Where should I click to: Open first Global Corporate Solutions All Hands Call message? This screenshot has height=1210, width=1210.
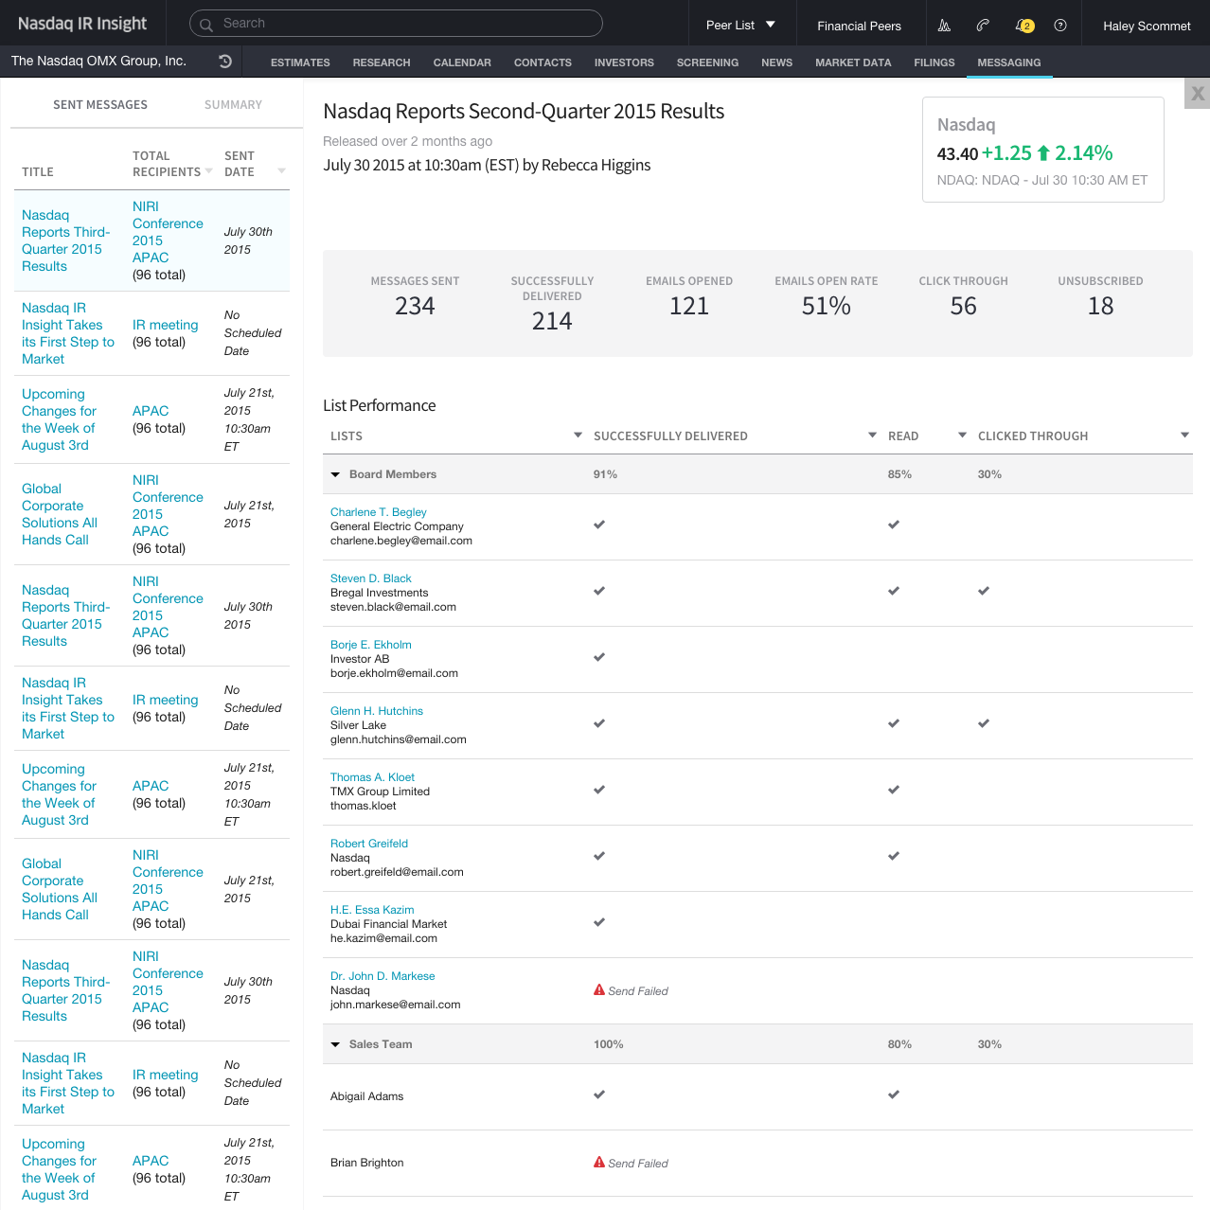(x=60, y=514)
